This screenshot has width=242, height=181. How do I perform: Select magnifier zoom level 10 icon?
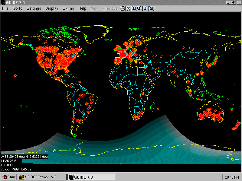coord(151,8)
